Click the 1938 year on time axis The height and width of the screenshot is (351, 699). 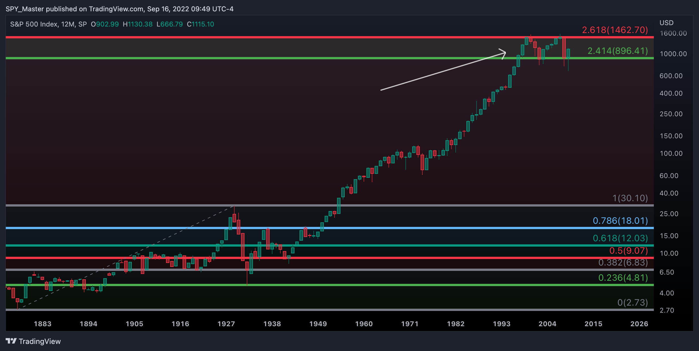pyautogui.click(x=272, y=324)
